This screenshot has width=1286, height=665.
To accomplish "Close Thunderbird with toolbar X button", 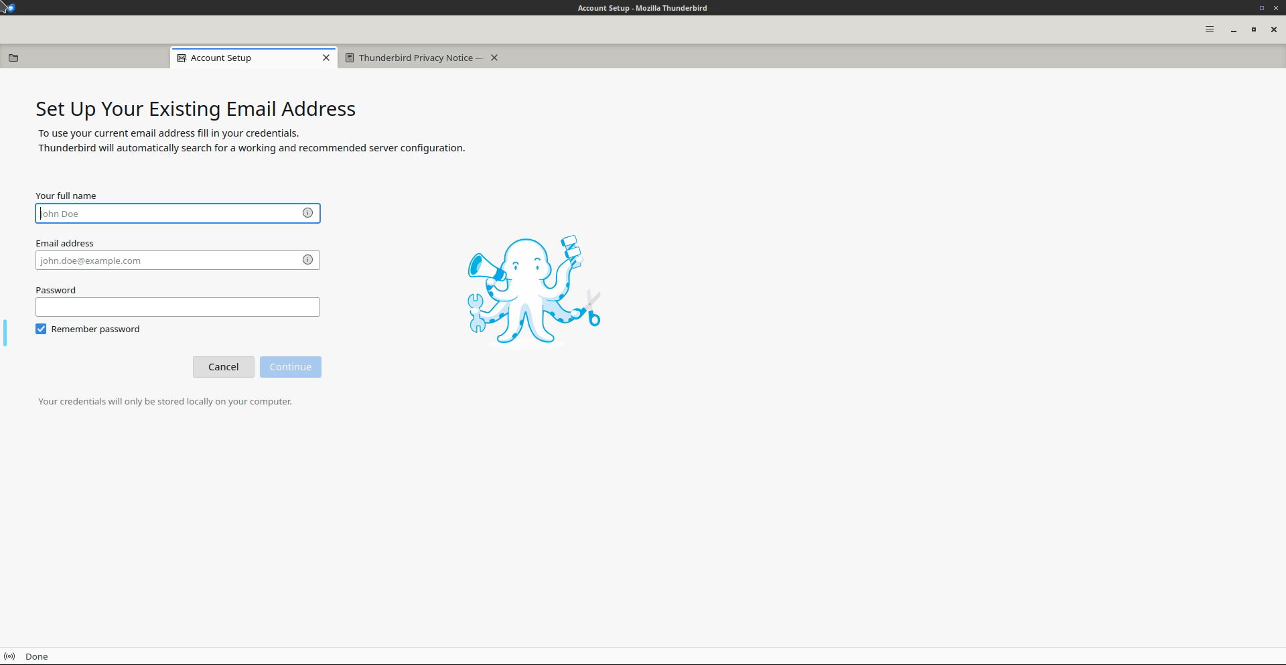I will (x=1273, y=29).
